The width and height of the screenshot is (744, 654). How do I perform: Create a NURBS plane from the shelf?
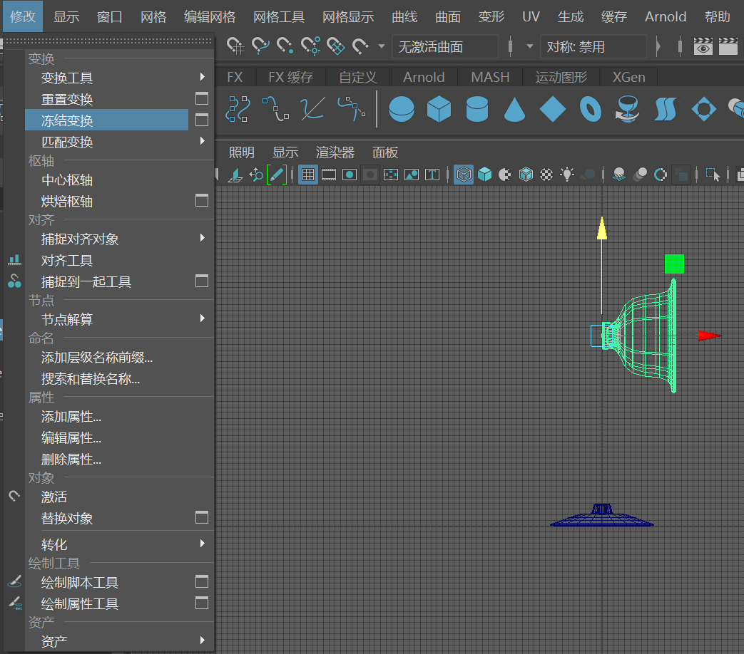tap(552, 109)
